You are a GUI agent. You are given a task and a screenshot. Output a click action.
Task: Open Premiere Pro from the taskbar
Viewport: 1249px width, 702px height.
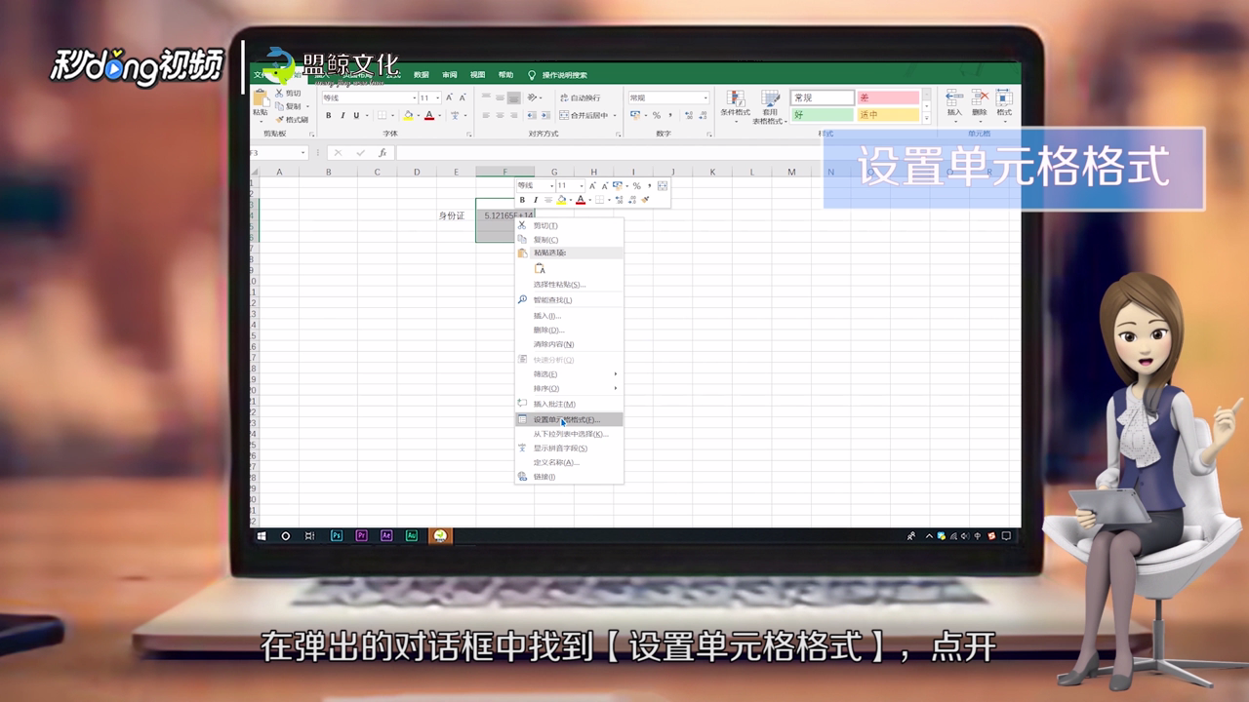click(x=362, y=535)
